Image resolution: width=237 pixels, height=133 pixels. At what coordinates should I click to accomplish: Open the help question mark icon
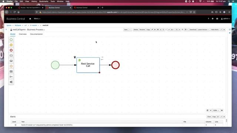208,19
